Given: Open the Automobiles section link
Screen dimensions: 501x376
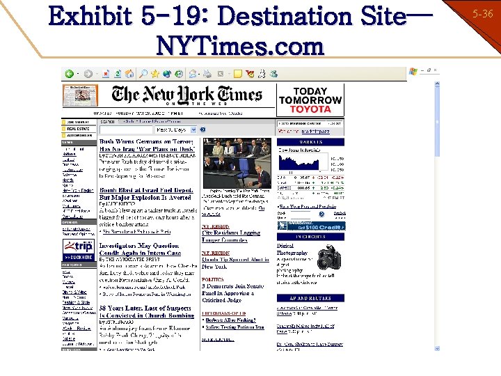Looking at the screenshot, I should pyautogui.click(x=79, y=135).
